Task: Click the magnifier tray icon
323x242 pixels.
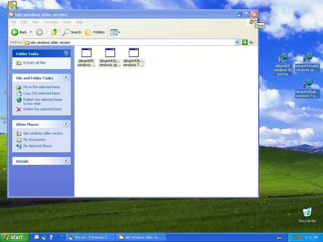Action: coord(300,238)
